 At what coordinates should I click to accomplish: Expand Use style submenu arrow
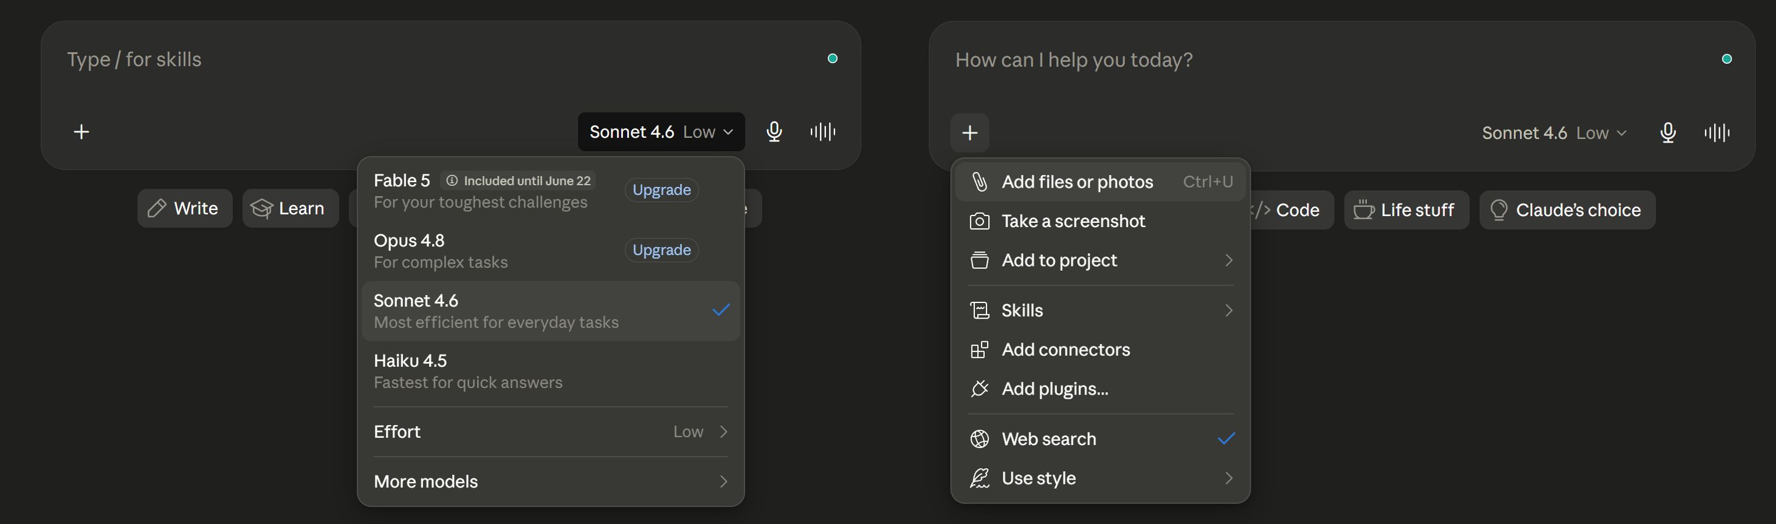tap(1228, 478)
